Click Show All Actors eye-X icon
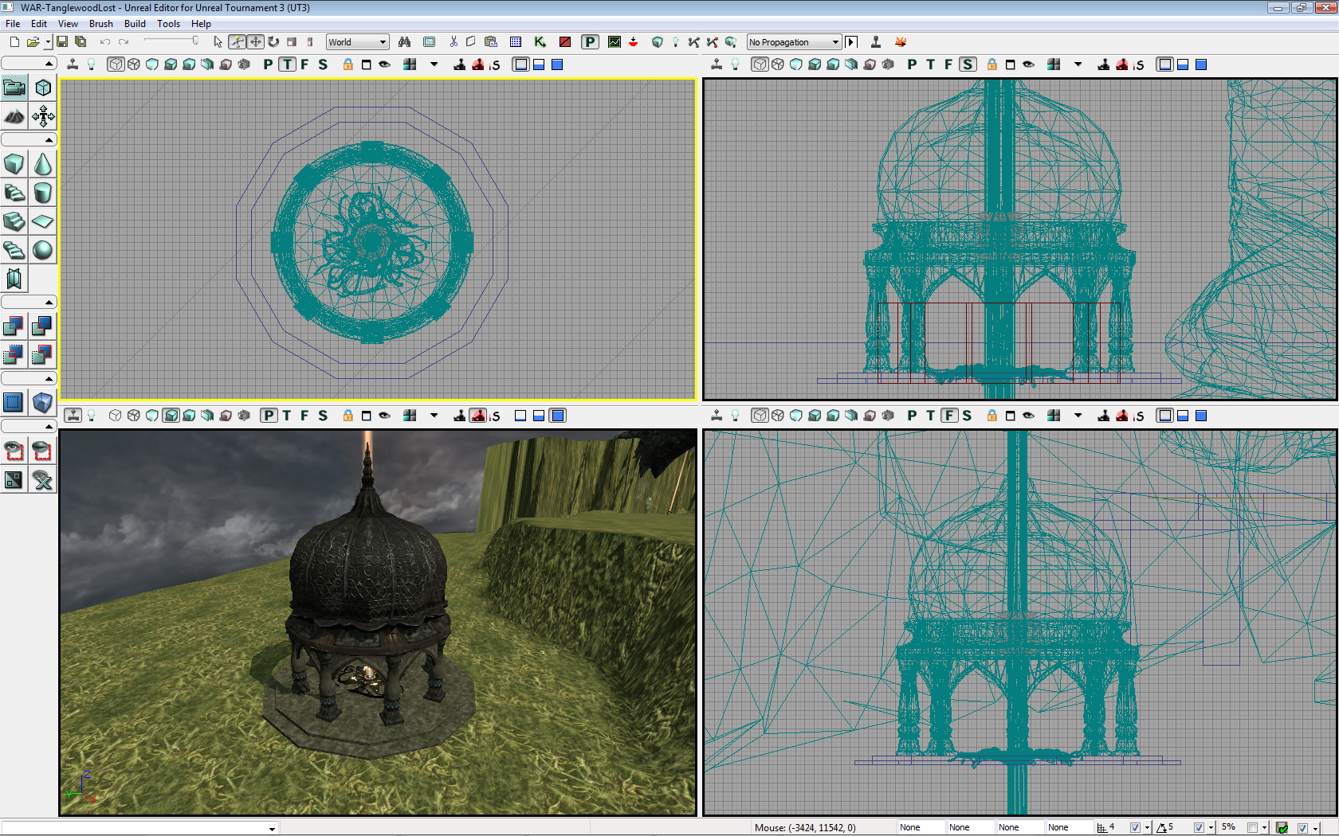 (43, 479)
